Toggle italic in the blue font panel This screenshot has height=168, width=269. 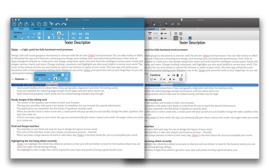coord(54,38)
